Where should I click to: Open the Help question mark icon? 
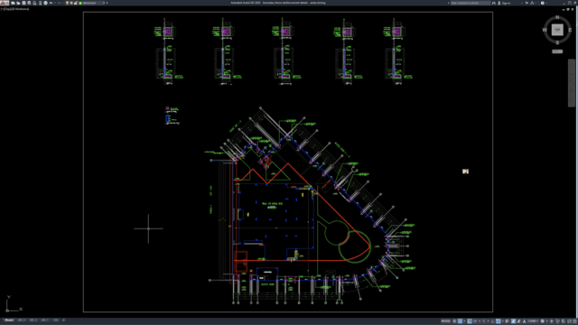(543, 3)
